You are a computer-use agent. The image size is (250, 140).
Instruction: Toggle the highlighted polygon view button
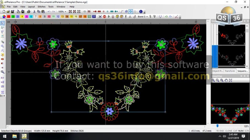[131, 12]
